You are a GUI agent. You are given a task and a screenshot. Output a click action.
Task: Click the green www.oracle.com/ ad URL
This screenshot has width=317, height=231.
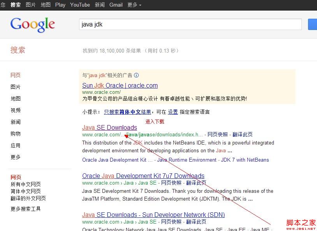coord(102,92)
